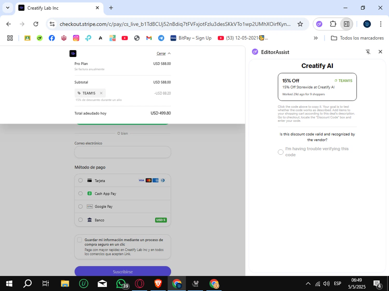
Task: Click the browser forward arrow
Action: (22, 24)
